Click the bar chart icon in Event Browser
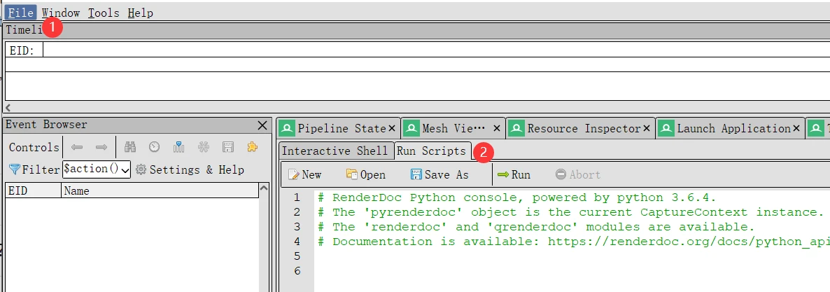The image size is (830, 292). [178, 147]
